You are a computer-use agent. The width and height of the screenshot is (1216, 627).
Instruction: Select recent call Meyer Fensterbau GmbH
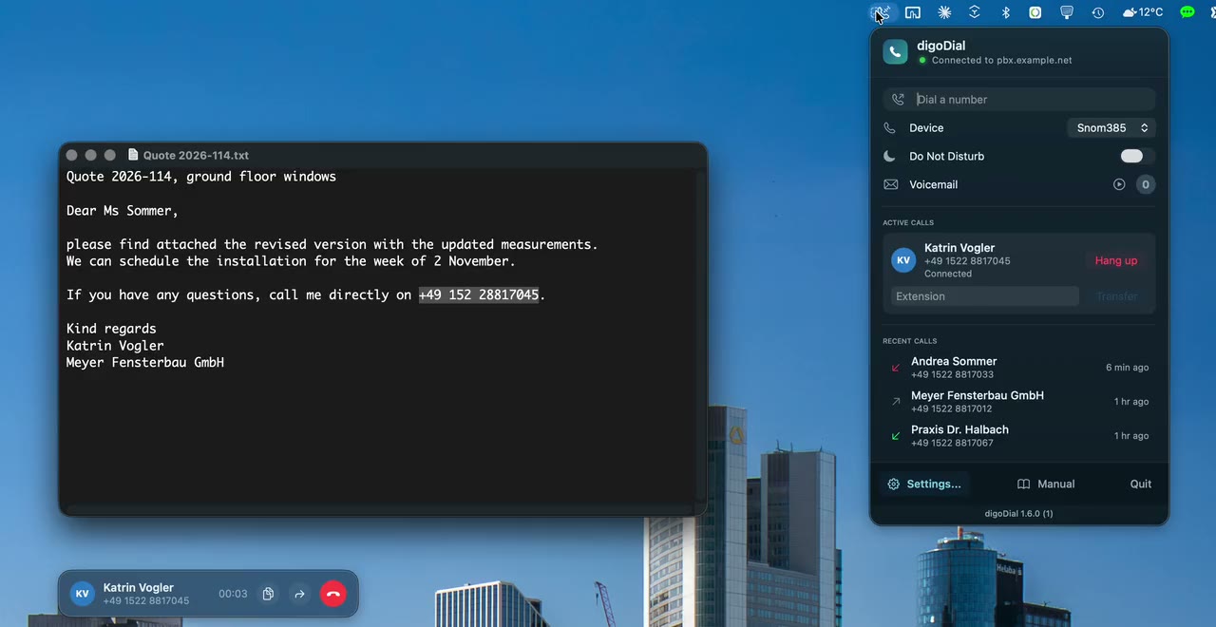click(1019, 402)
